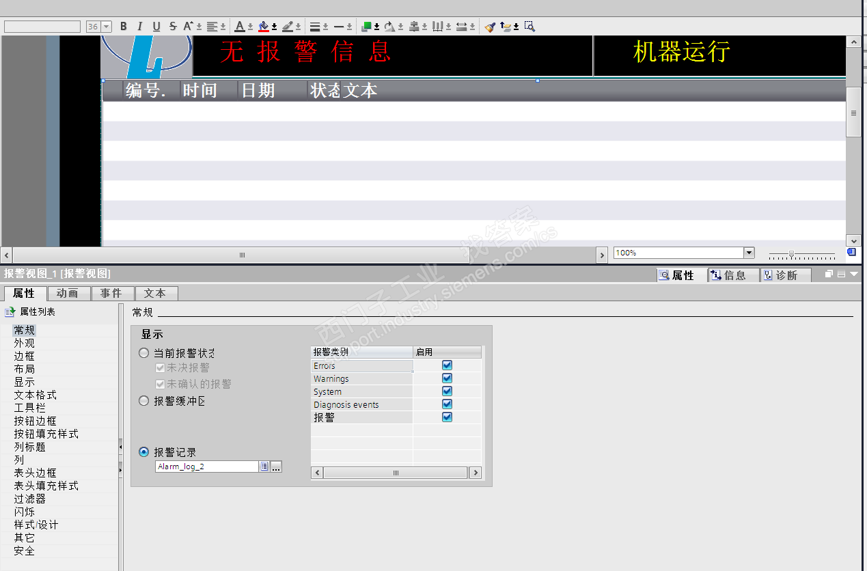Expand the fill color dropdown arrow

(274, 27)
